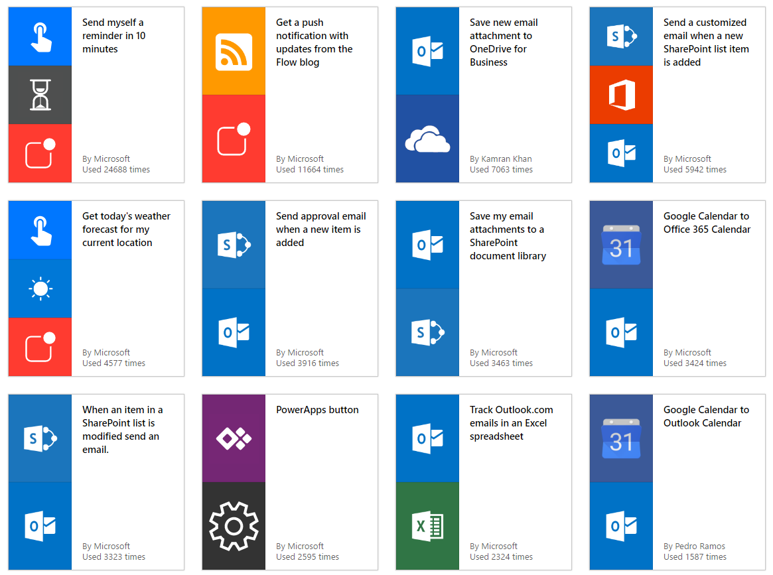This screenshot has height=575, width=773.
Task: Click the Outlook icon on the 'Save new email attachment' card
Action: point(427,51)
